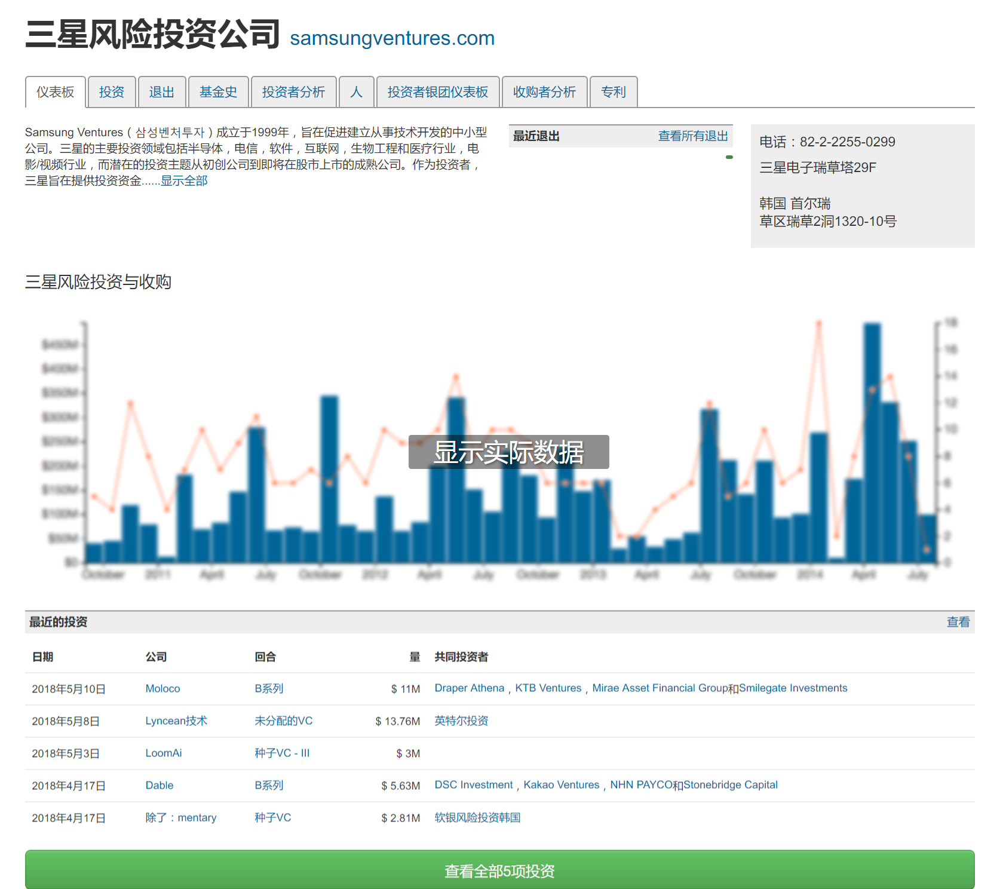Image resolution: width=1006 pixels, height=889 pixels.
Task: Click 未分配的VC round link
Action: pyautogui.click(x=284, y=721)
